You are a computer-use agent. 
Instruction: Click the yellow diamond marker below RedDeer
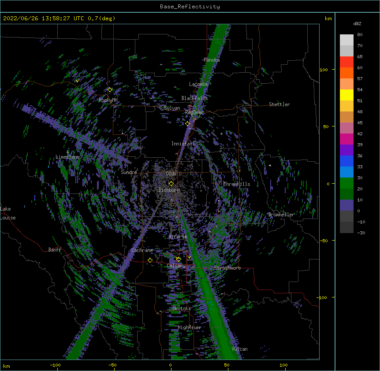pyautogui.click(x=187, y=124)
